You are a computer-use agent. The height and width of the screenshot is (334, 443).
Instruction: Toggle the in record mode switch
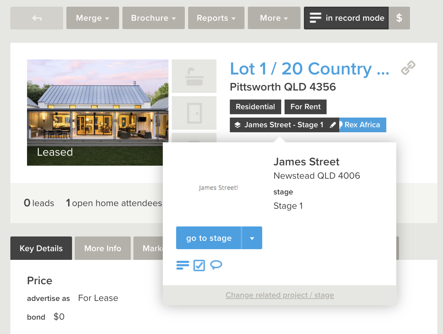tap(346, 18)
